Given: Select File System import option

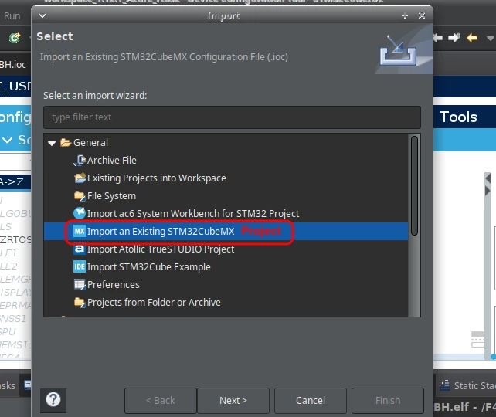Looking at the screenshot, I should pos(111,195).
